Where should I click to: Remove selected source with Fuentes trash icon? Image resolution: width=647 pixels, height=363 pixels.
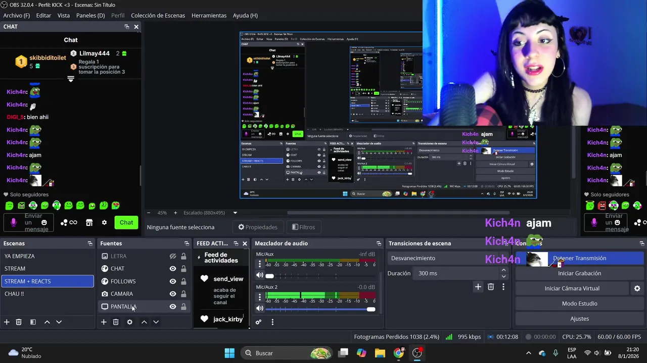pos(116,322)
